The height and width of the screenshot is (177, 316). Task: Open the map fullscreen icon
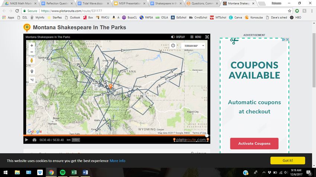pos(207,37)
